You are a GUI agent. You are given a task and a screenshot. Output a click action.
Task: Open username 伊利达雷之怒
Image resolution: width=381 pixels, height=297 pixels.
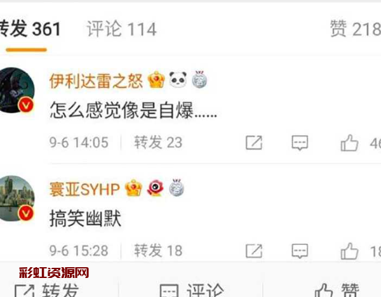click(x=96, y=81)
